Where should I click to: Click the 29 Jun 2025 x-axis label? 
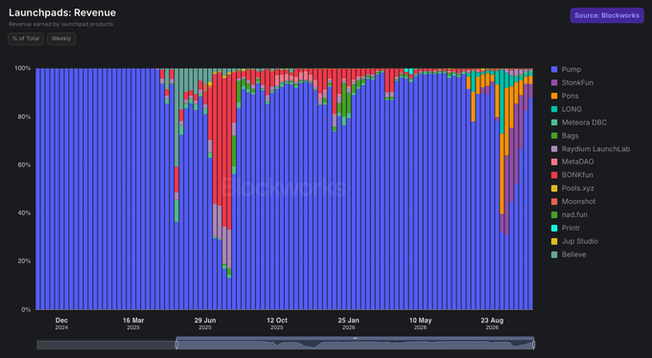coord(205,324)
